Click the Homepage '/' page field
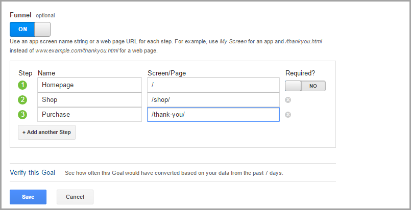 coord(213,85)
